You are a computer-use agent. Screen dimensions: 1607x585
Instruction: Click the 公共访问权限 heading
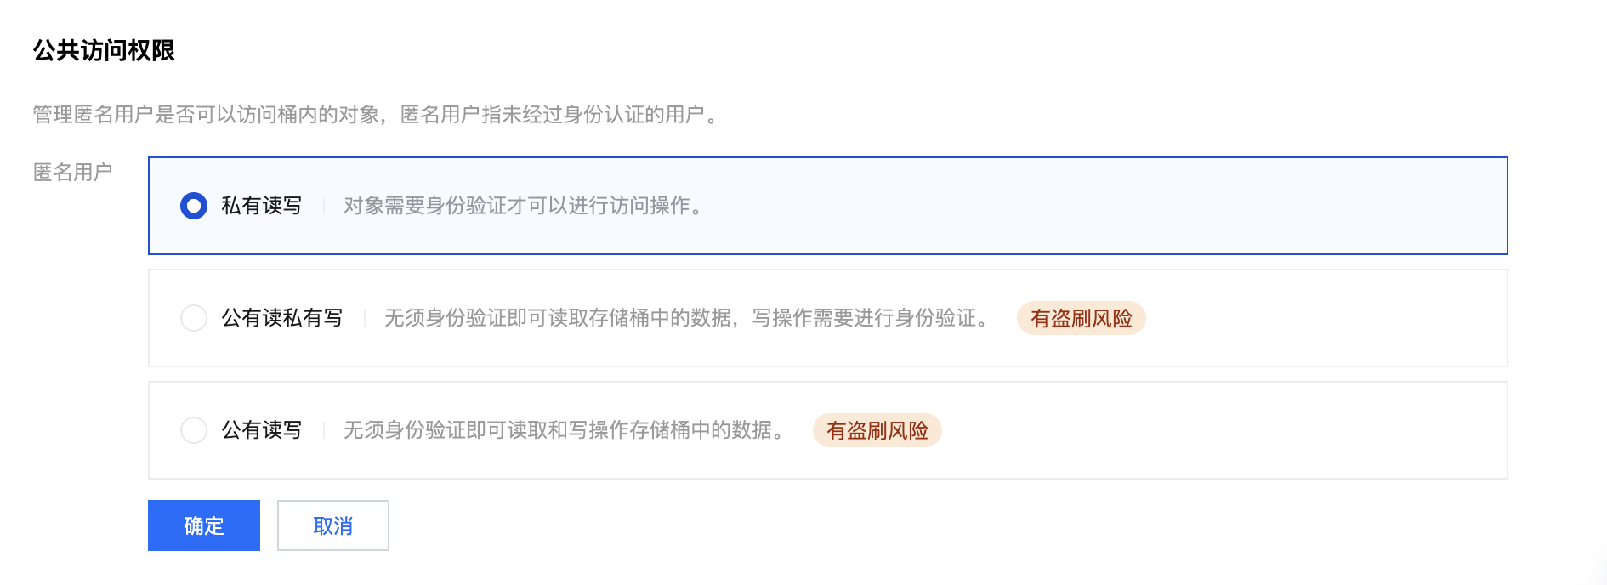104,50
